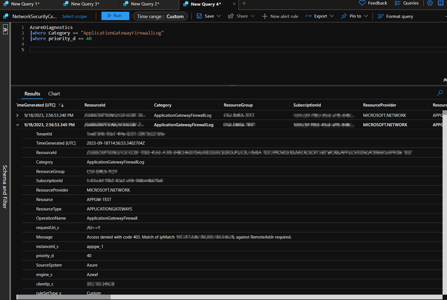447x300 pixels.
Task: Expand the Share dropdown arrow
Action: [253, 16]
